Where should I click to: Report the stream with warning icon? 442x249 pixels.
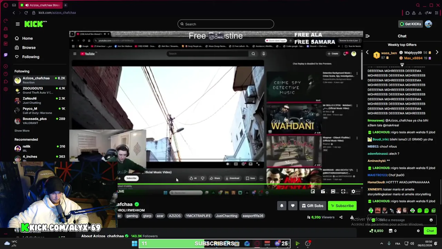[352, 217]
